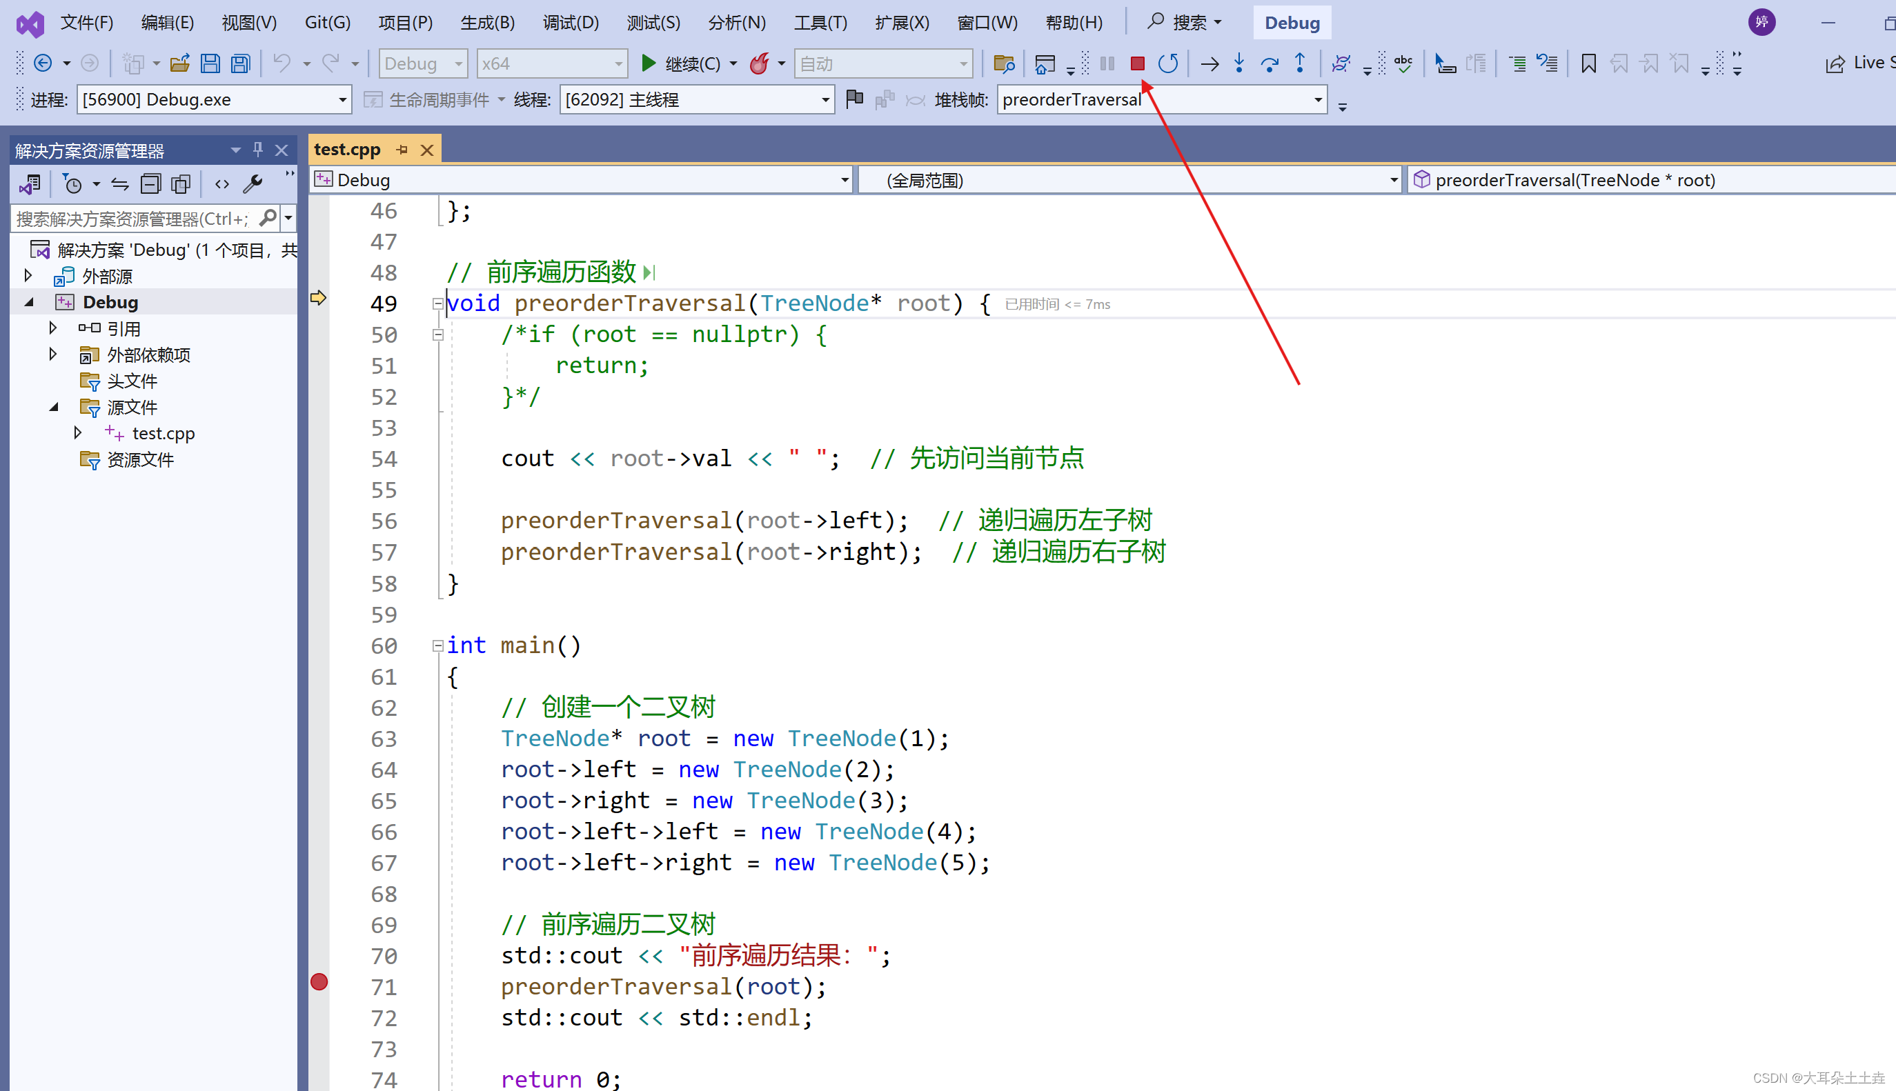
Task: Click the Toggle Bookmark icon
Action: [x=1588, y=63]
